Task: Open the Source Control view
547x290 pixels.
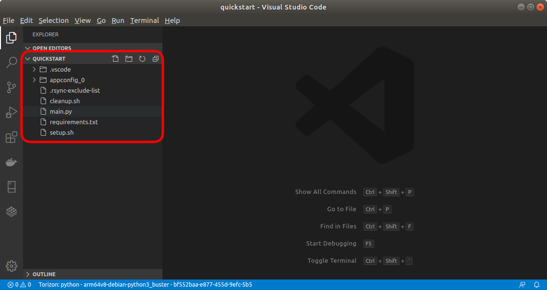Action: pyautogui.click(x=11, y=87)
